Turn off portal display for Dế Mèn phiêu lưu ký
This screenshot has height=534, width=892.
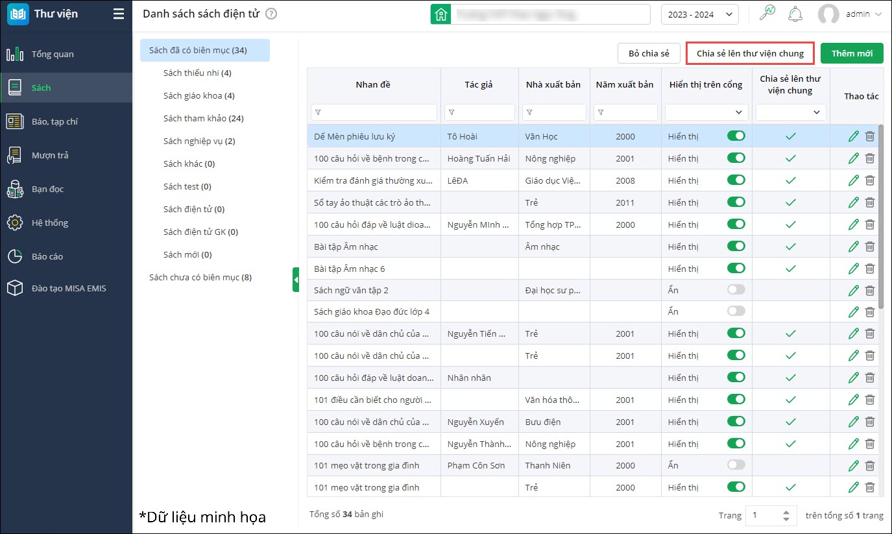736,136
